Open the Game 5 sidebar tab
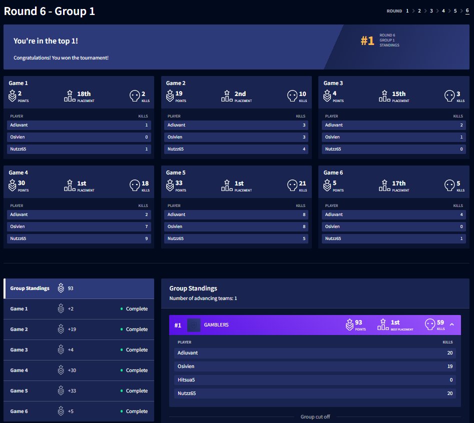Viewport: 474px width, 423px height. pos(79,391)
